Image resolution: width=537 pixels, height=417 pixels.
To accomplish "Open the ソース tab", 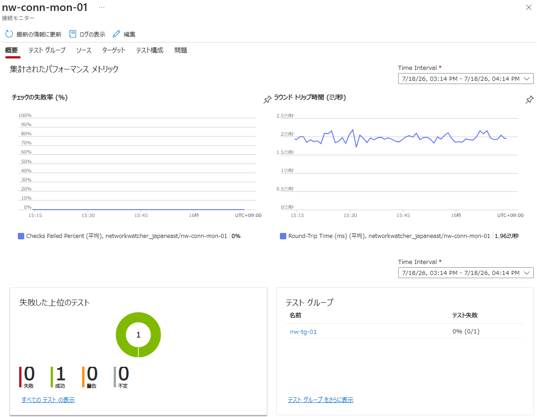I will (x=84, y=50).
